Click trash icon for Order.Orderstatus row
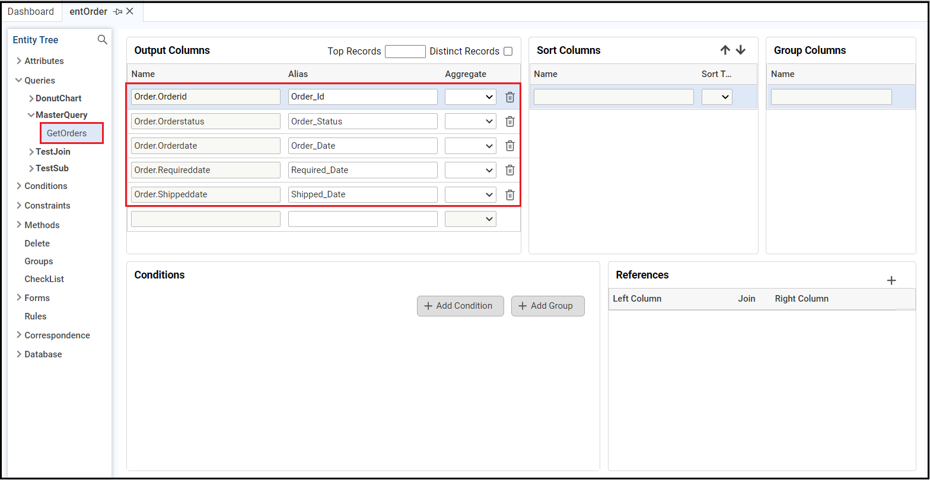Viewport: 930px width, 480px height. tap(509, 121)
